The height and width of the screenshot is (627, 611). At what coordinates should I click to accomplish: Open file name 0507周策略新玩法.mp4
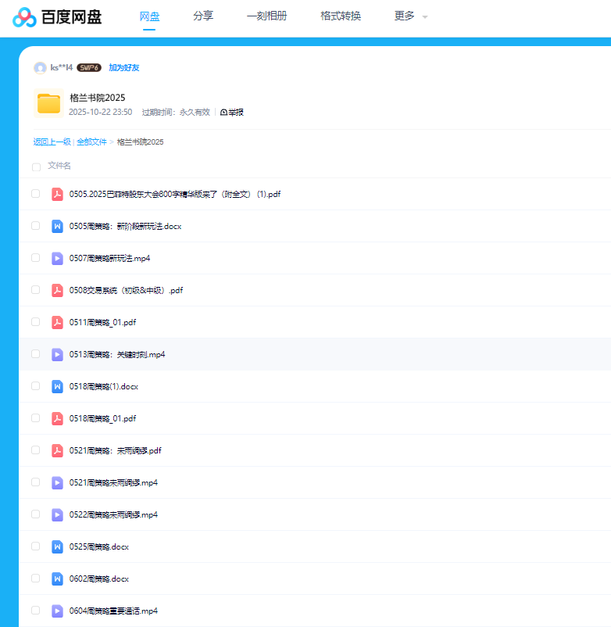tap(109, 258)
